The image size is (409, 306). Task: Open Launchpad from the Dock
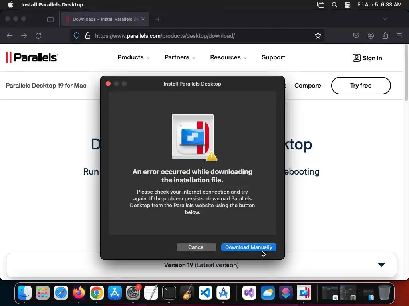coord(42,293)
